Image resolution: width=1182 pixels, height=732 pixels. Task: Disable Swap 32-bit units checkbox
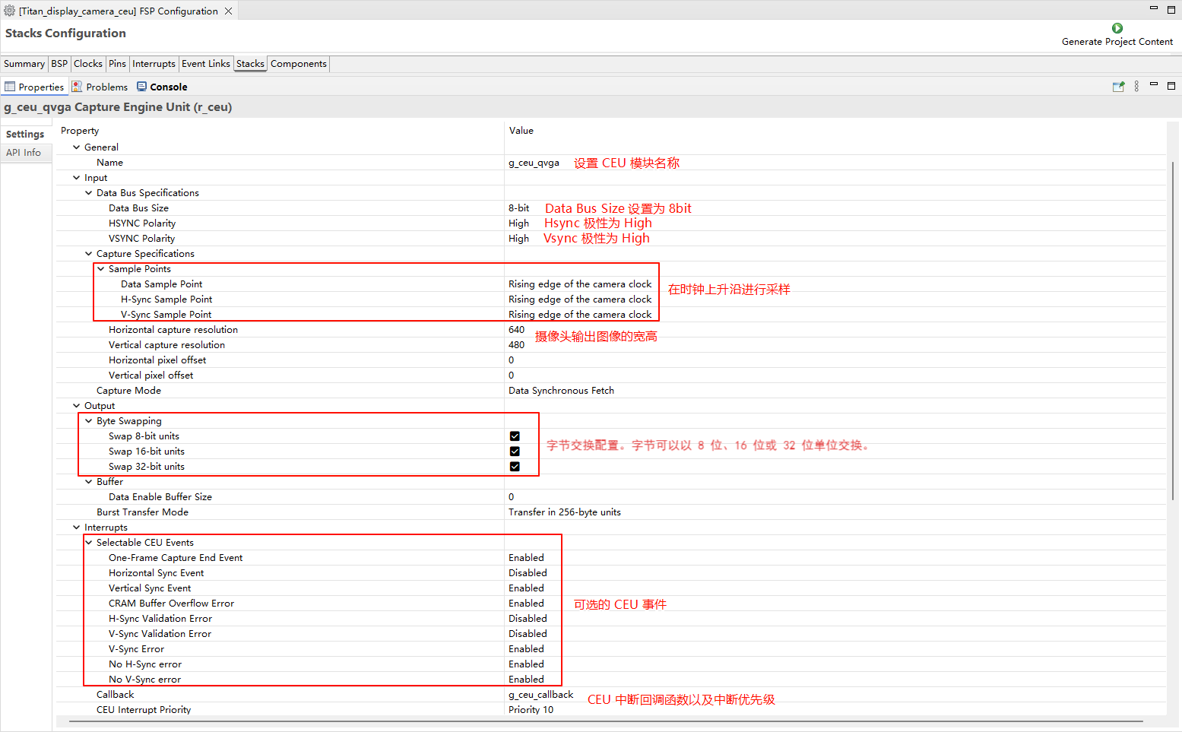coord(515,467)
